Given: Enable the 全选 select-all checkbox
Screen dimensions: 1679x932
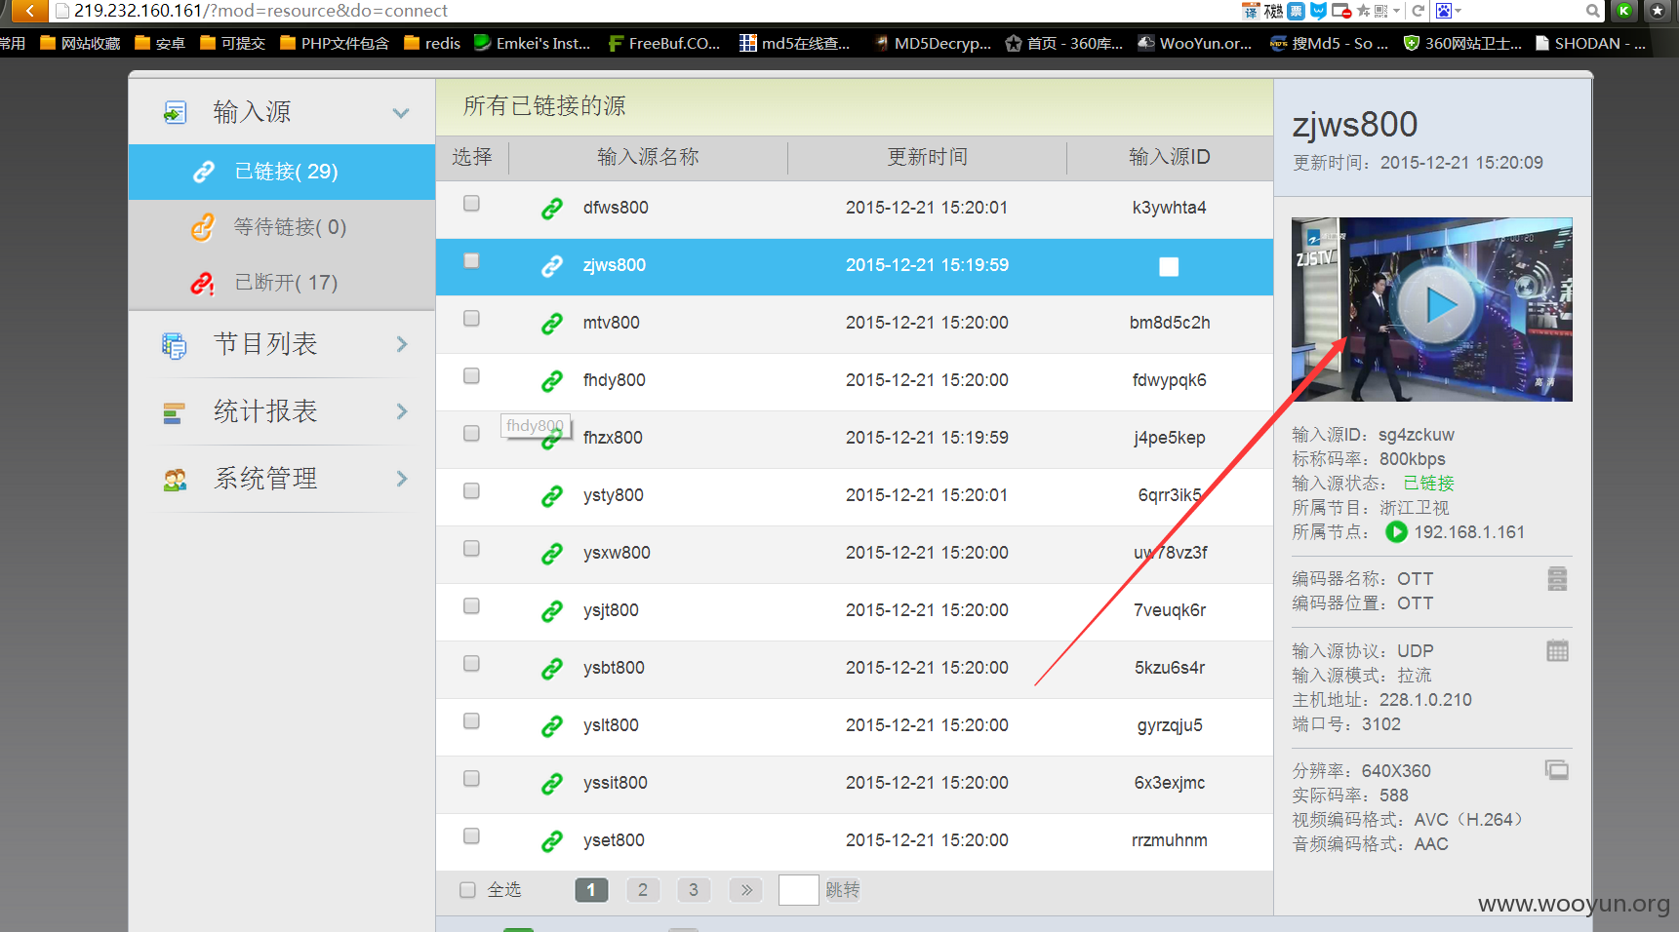Looking at the screenshot, I should tap(467, 890).
